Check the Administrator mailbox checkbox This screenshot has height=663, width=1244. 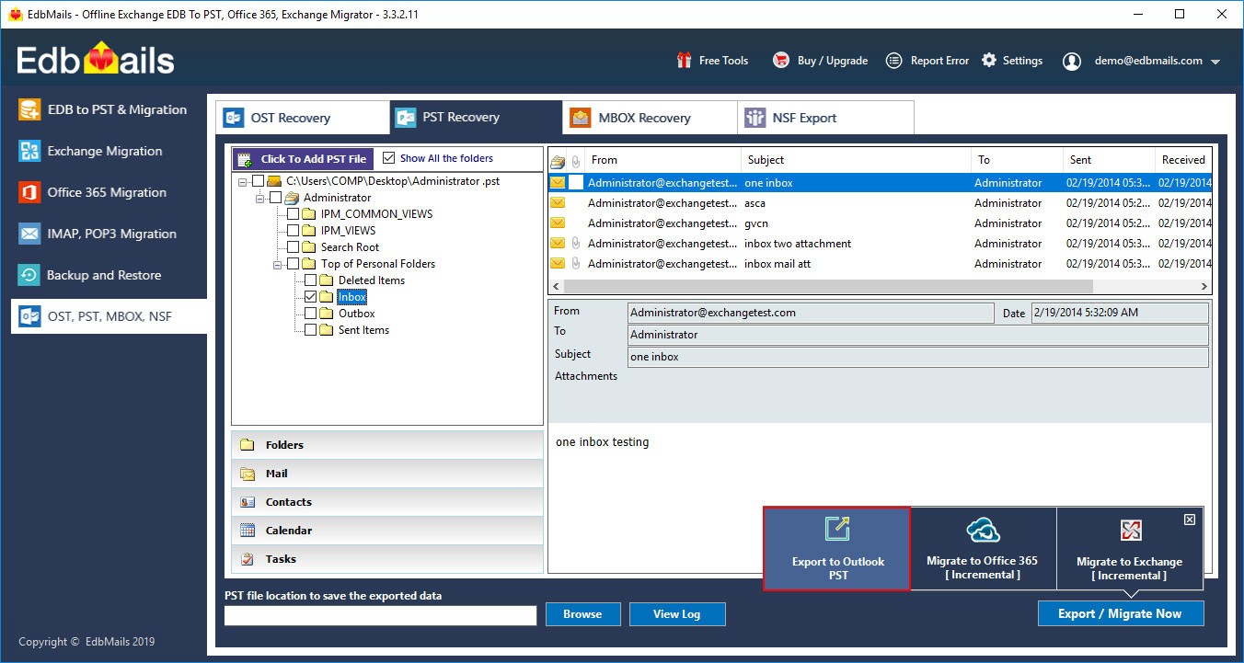[x=275, y=198]
